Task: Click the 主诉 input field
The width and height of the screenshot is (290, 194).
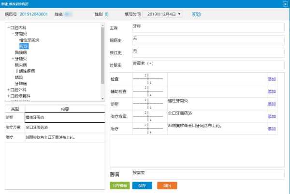Action: tap(208, 27)
